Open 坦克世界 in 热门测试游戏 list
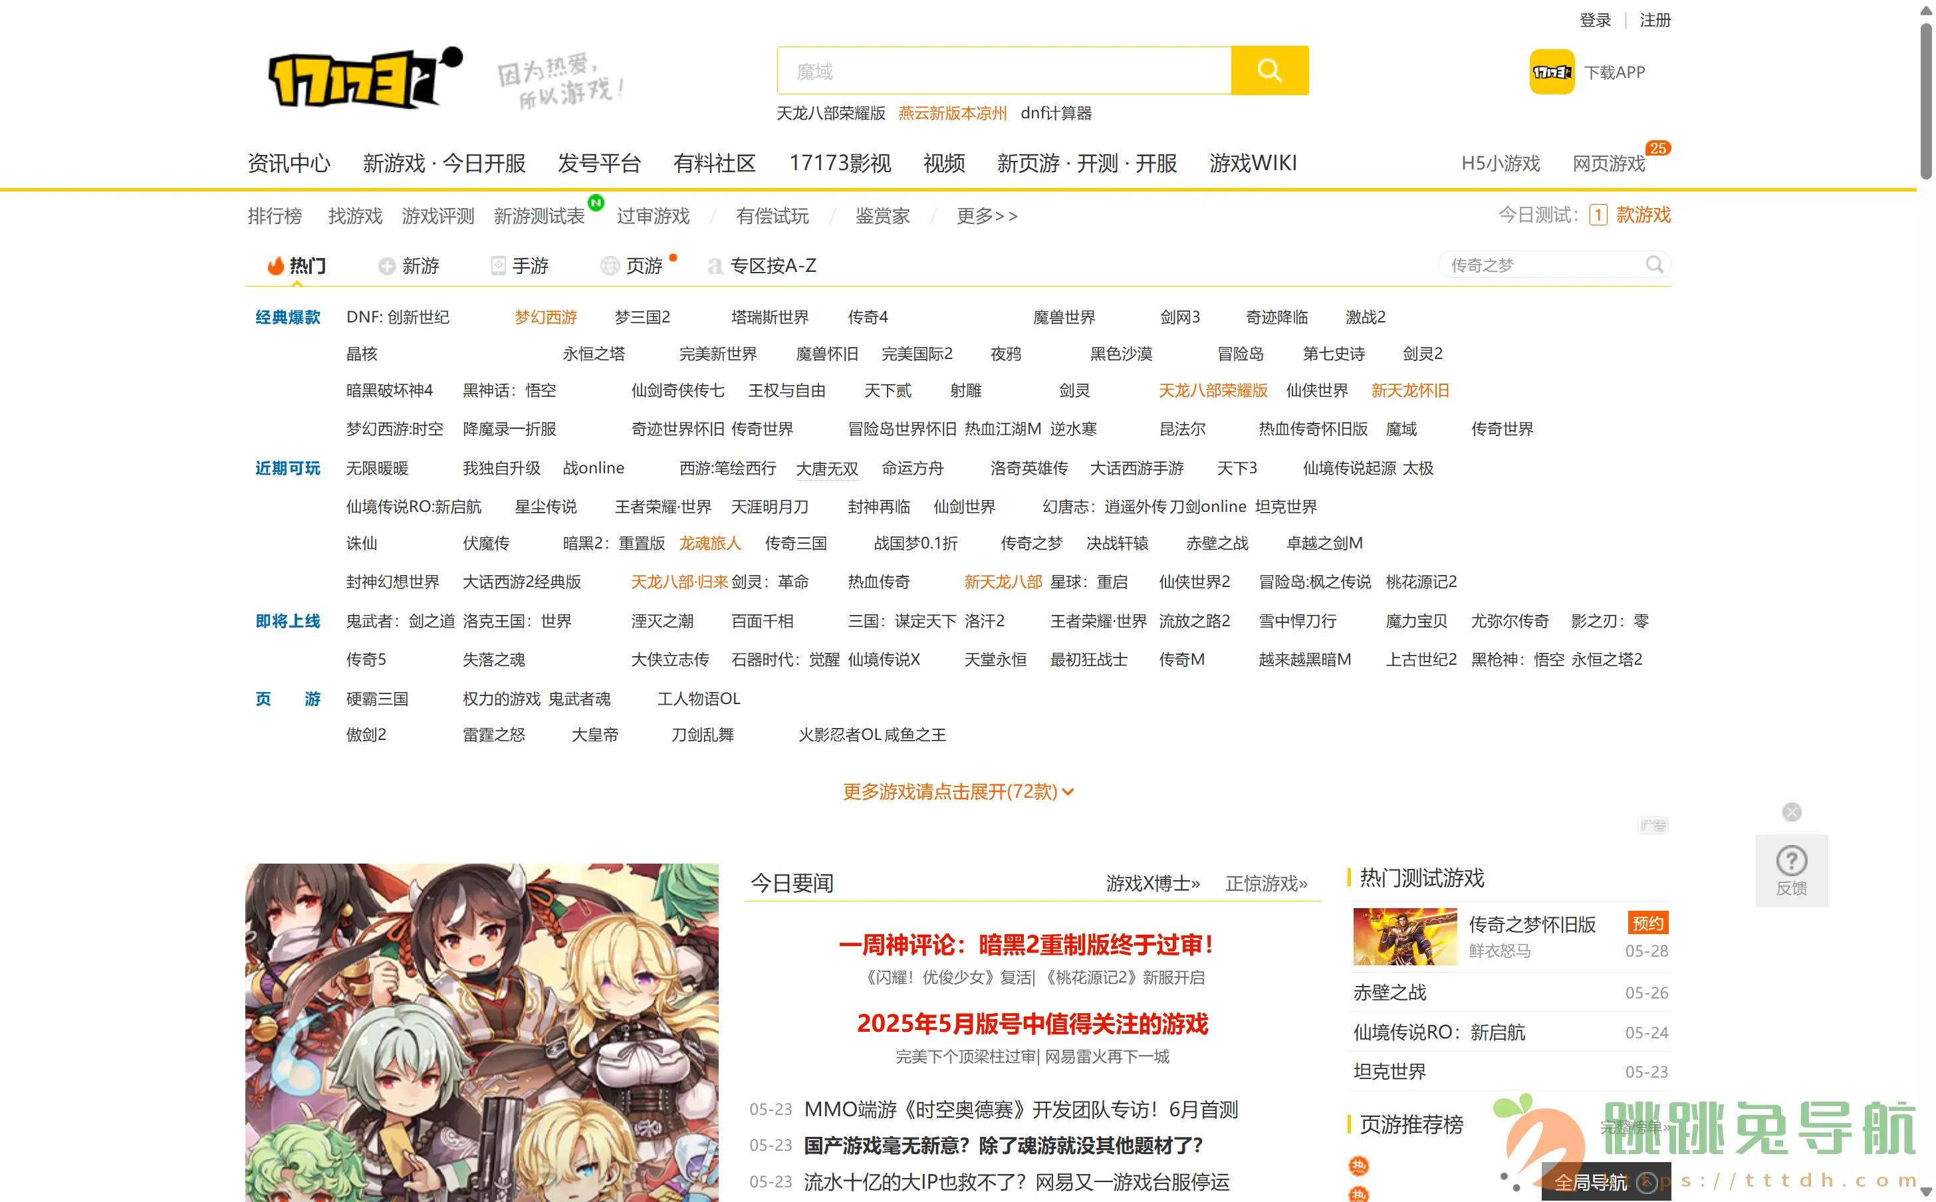Image resolution: width=1936 pixels, height=1202 pixels. (x=1390, y=1072)
